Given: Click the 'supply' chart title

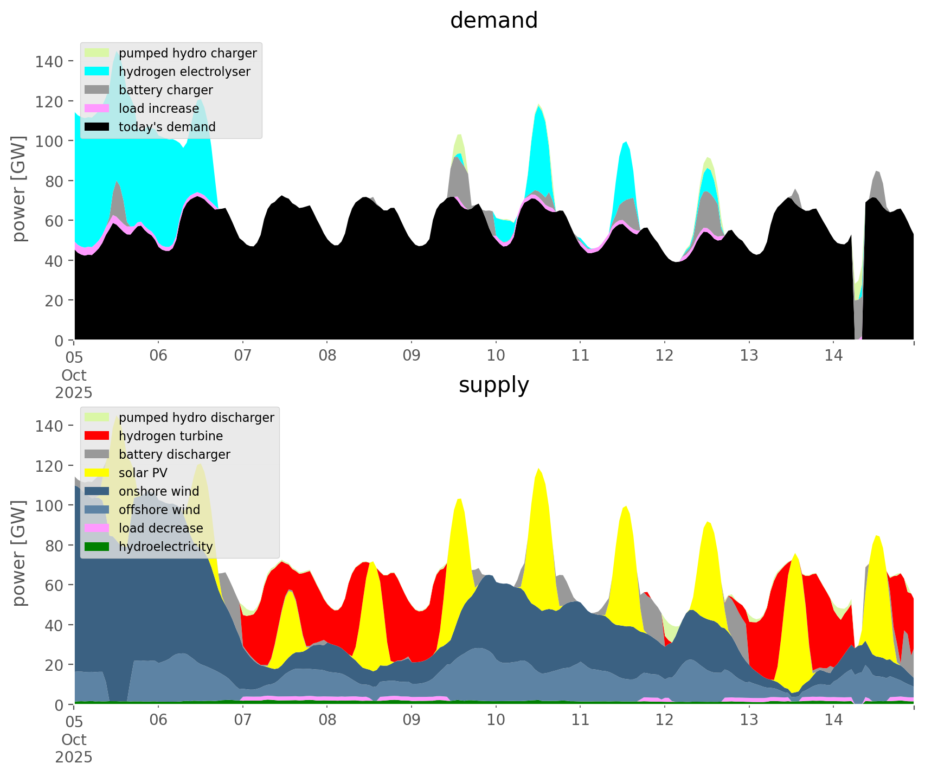Looking at the screenshot, I should click(x=493, y=385).
